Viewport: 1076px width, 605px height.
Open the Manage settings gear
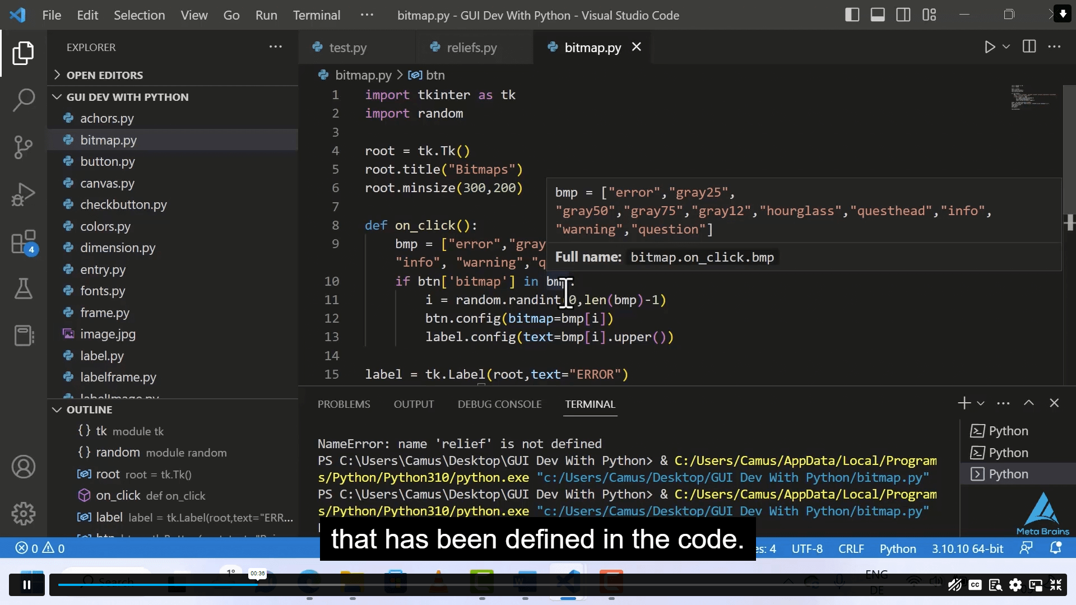click(24, 514)
